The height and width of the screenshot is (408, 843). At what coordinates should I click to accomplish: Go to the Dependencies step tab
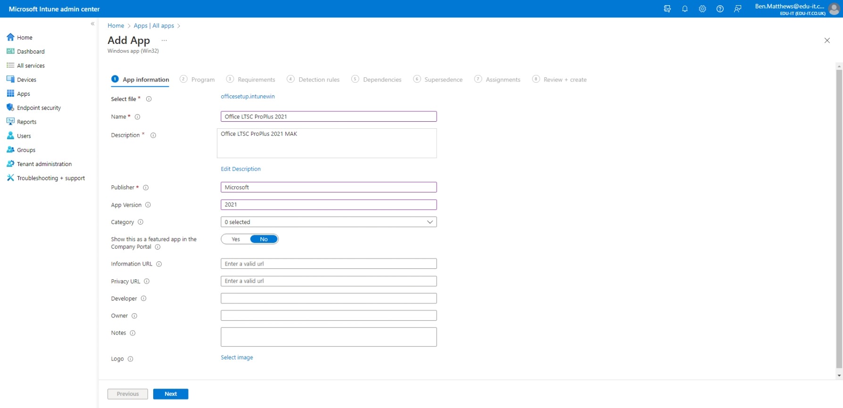point(376,80)
